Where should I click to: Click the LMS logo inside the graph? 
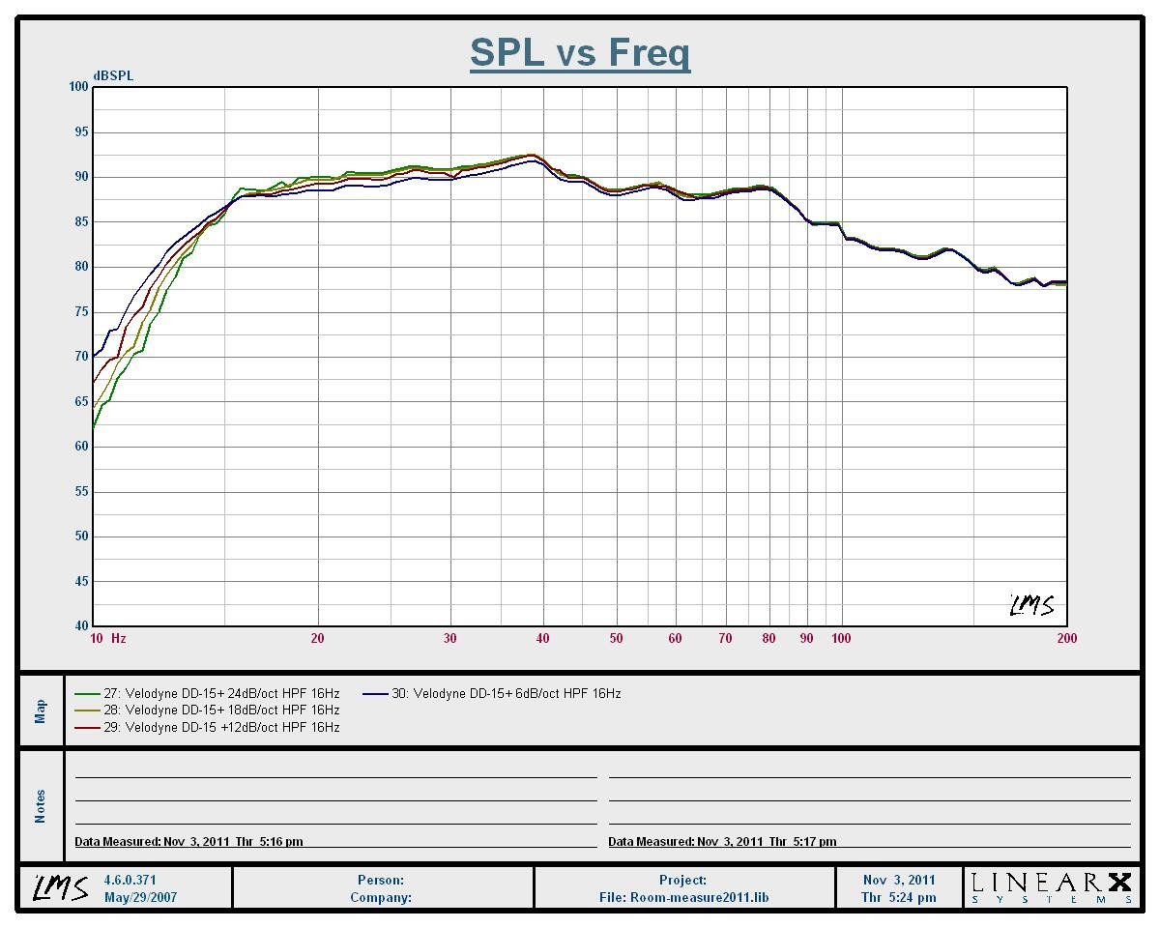point(1031,605)
